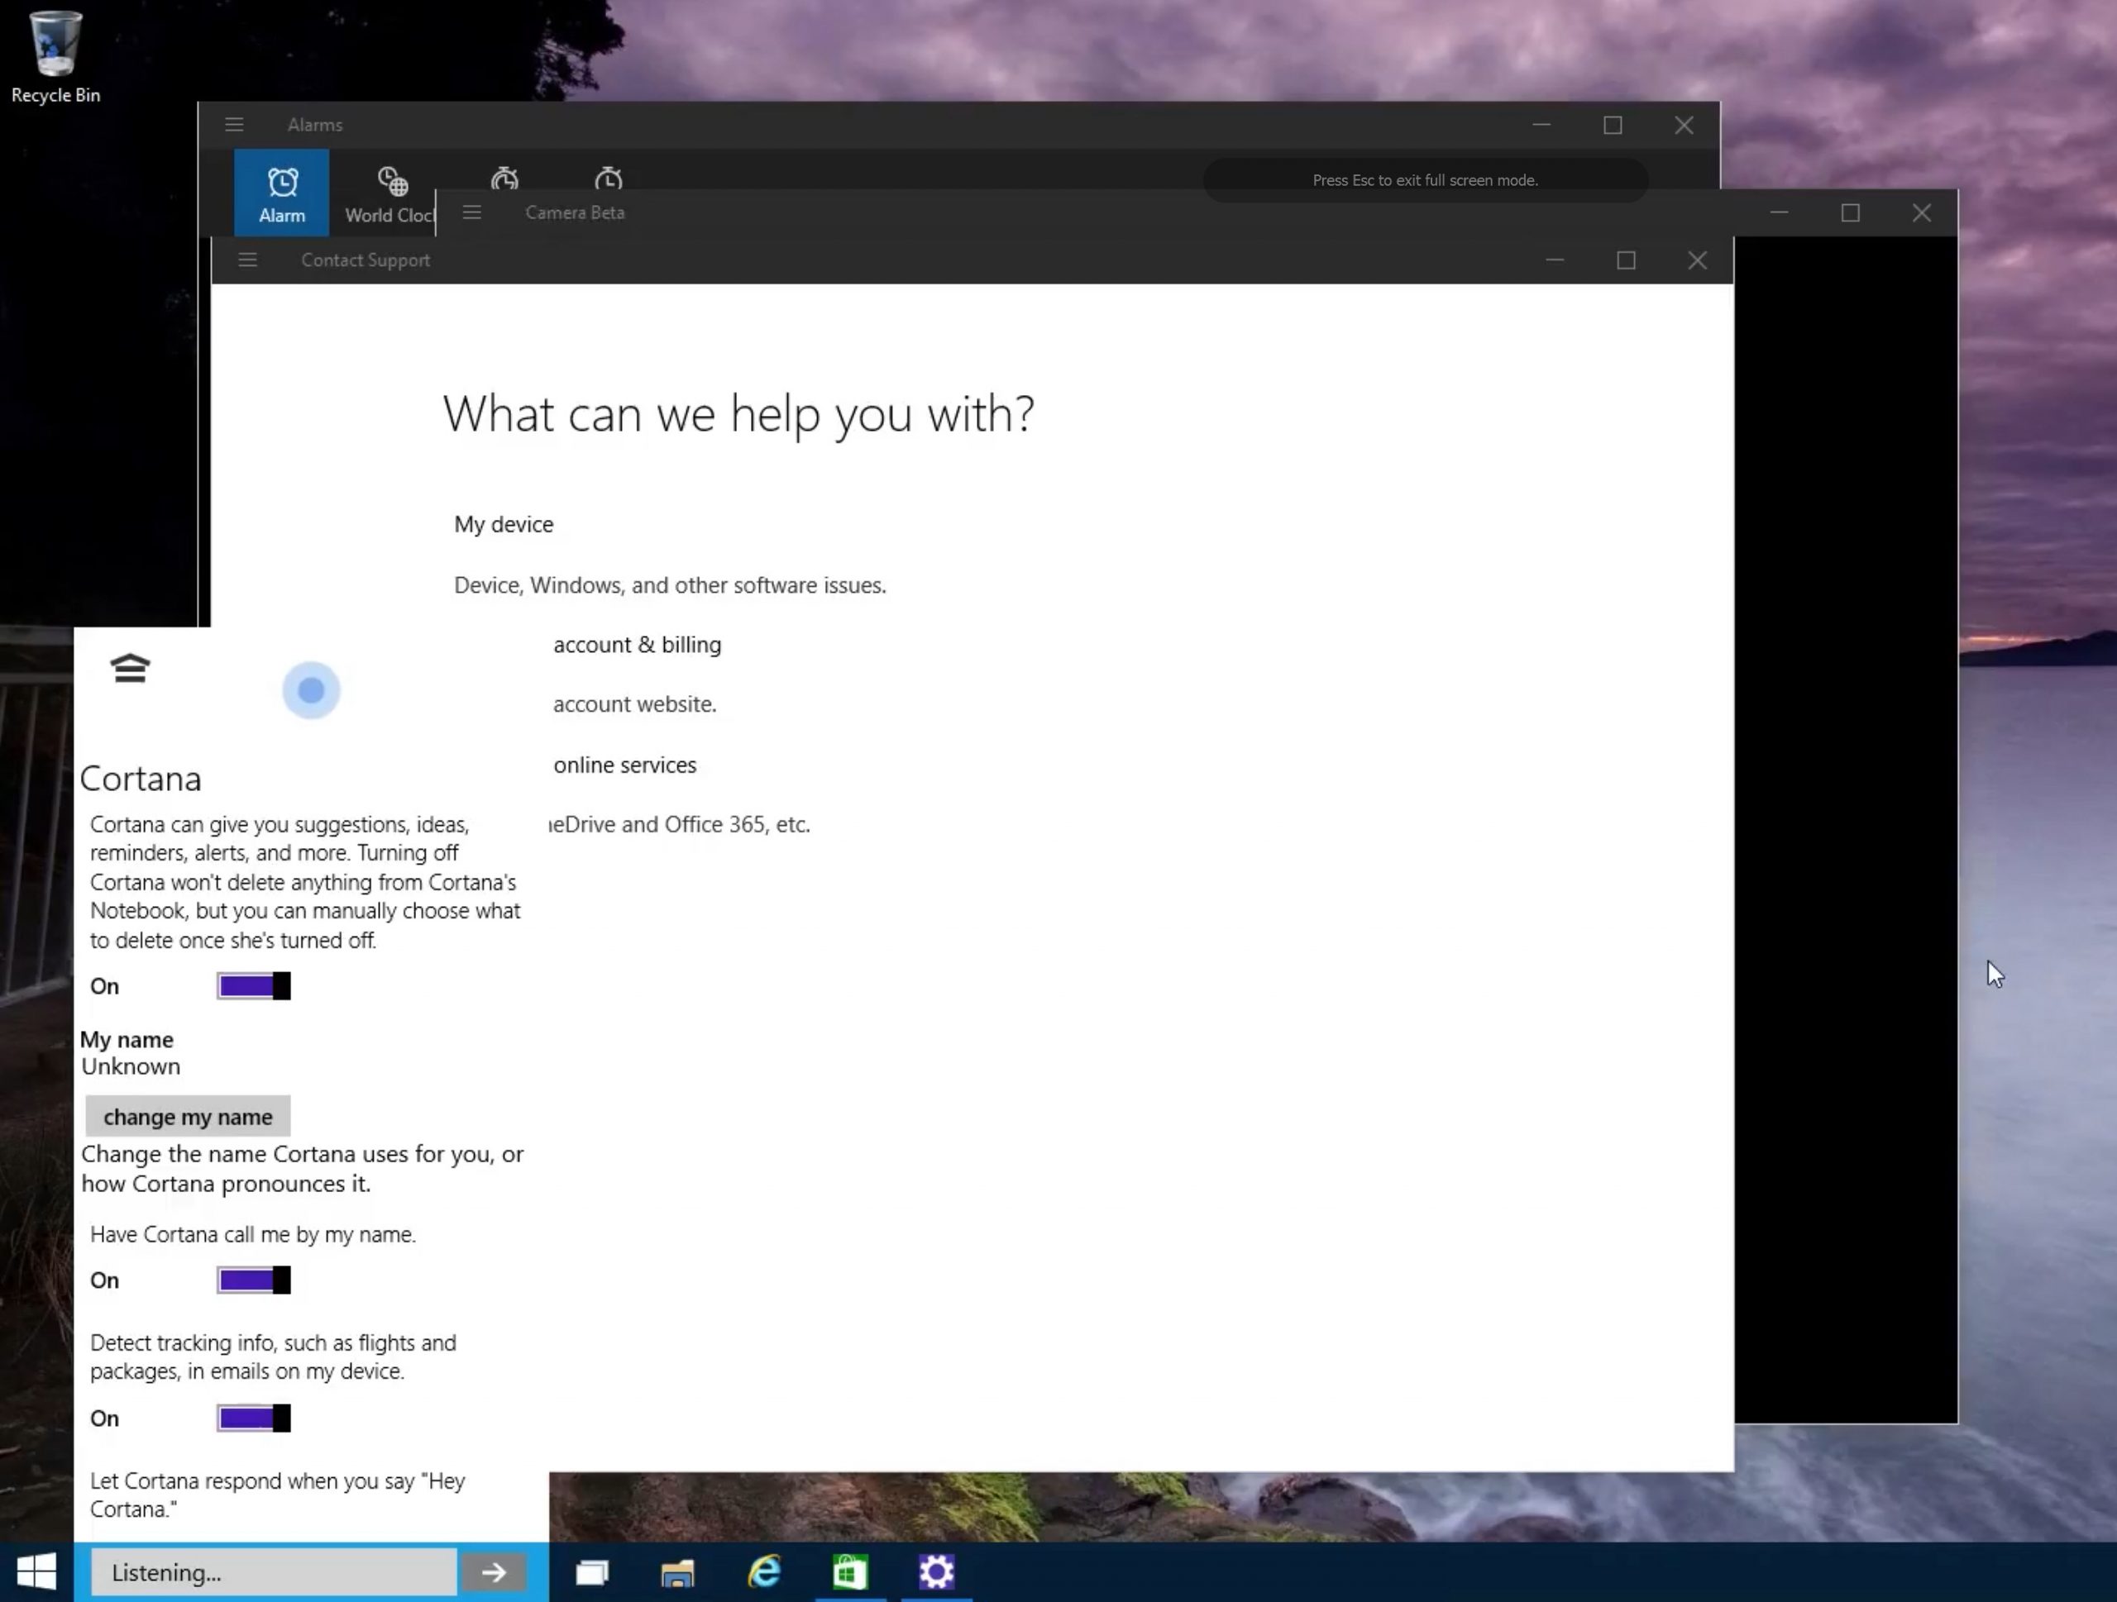Click the arrow submit button beside search
This screenshot has width=2117, height=1602.
(x=494, y=1572)
